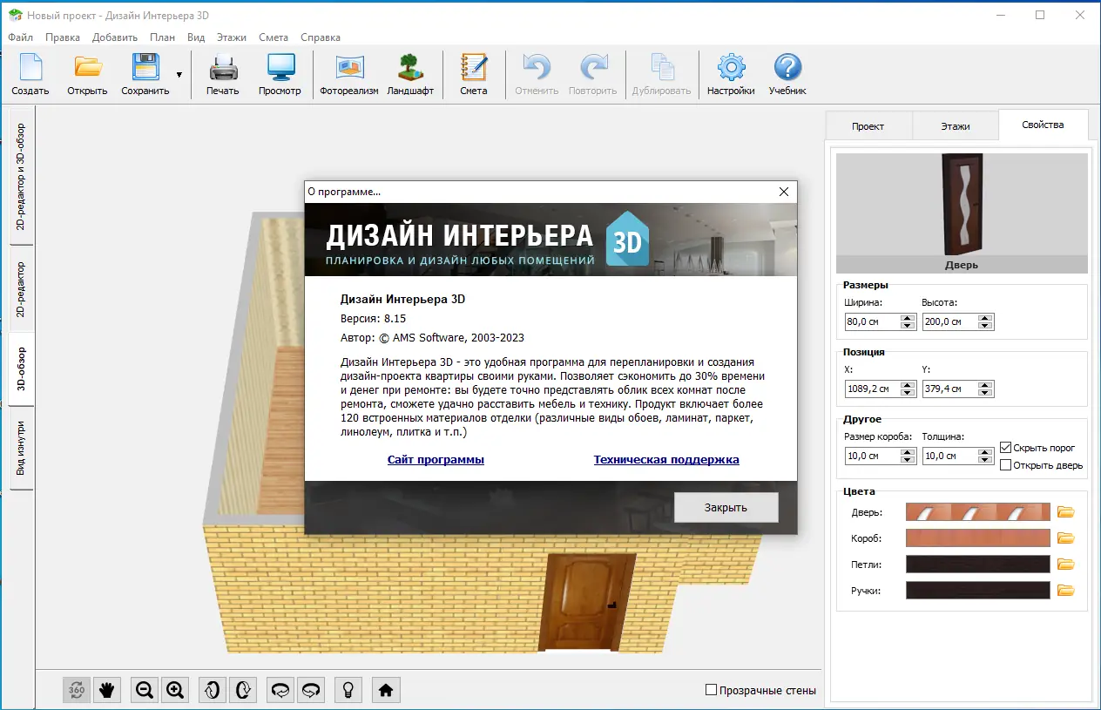Click the Короб color swatch
The height and width of the screenshot is (710, 1101).
(x=977, y=538)
